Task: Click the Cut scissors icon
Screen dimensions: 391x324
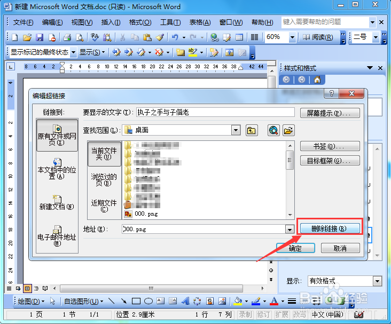Action: (x=122, y=37)
